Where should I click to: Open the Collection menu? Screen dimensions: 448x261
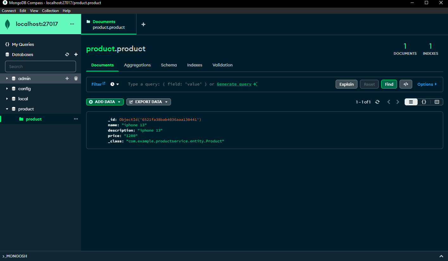50,11
